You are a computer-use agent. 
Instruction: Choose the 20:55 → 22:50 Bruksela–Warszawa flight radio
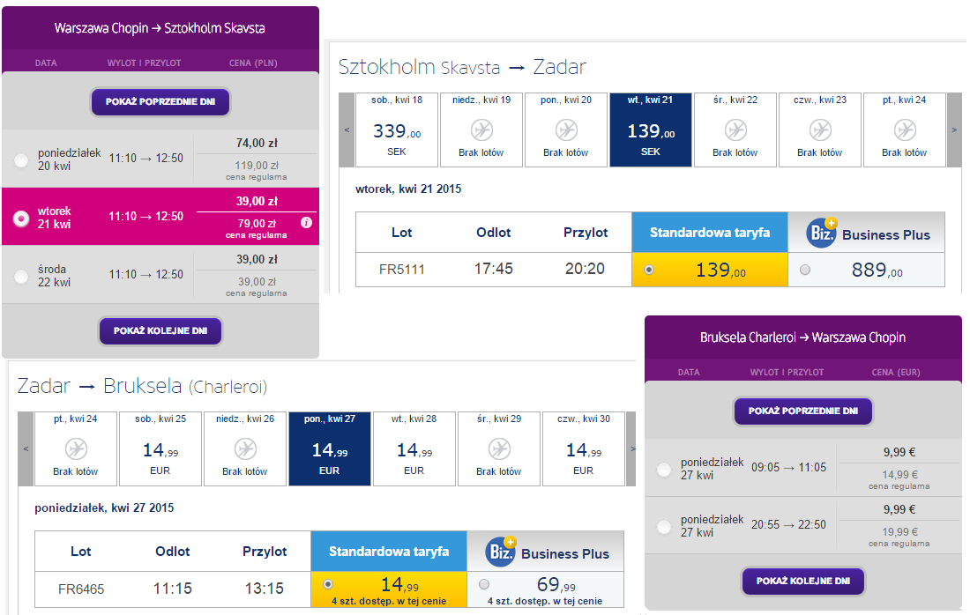[664, 527]
